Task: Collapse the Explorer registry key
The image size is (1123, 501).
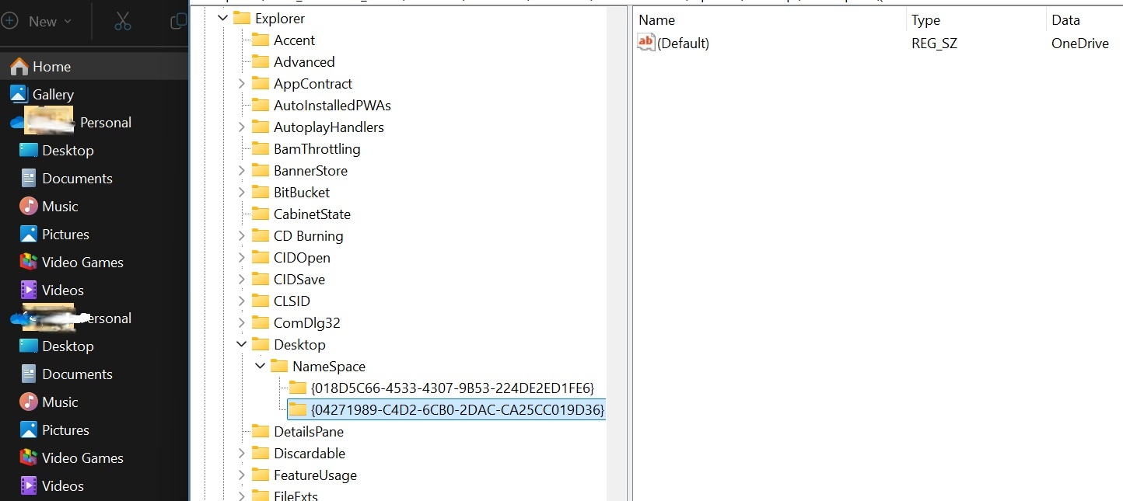Action: pyautogui.click(x=222, y=17)
